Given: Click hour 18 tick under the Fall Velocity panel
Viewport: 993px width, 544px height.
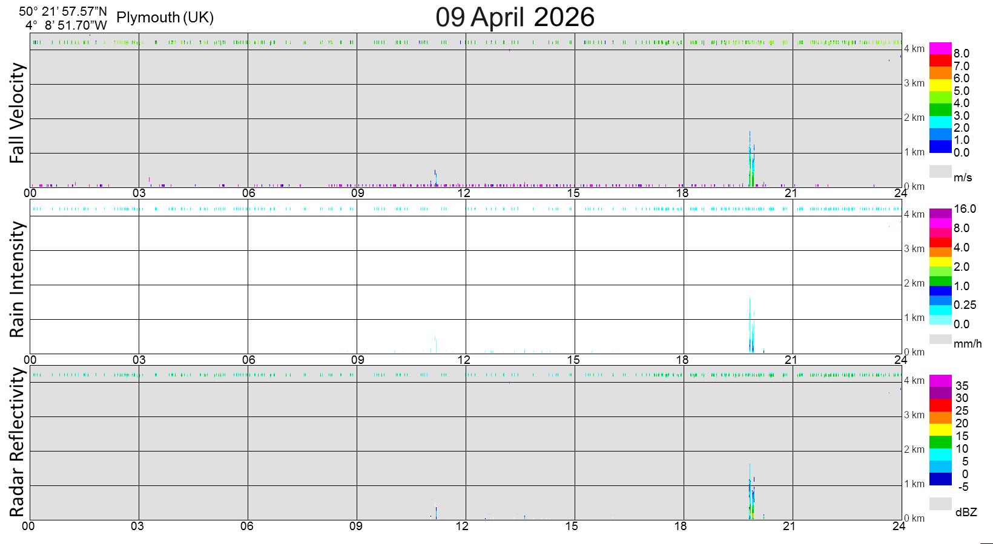Looking at the screenshot, I should coord(682,193).
